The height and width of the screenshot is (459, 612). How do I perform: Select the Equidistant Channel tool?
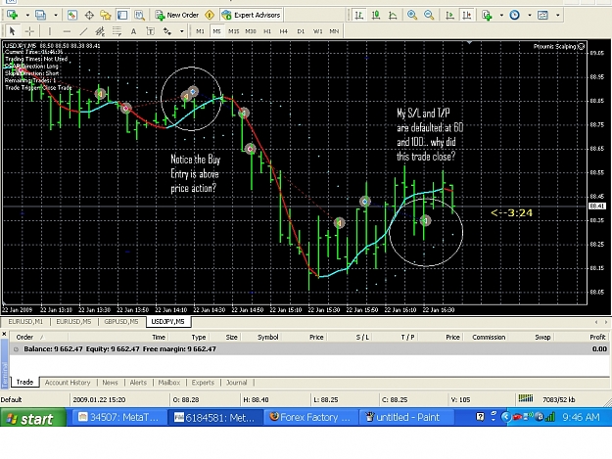(x=100, y=30)
